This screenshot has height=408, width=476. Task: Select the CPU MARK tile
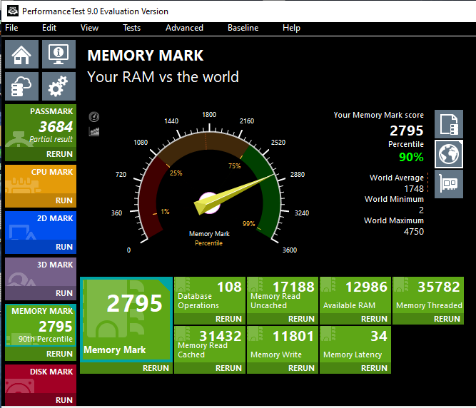tap(41, 179)
